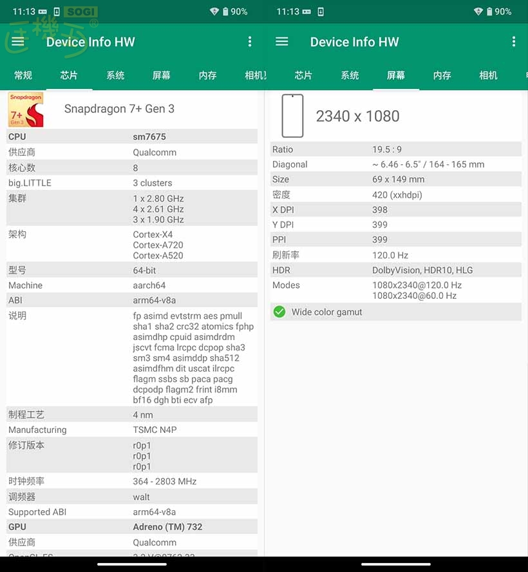The image size is (528, 572).
Task: Tap the 型号 64-bit row
Action: tap(132, 271)
